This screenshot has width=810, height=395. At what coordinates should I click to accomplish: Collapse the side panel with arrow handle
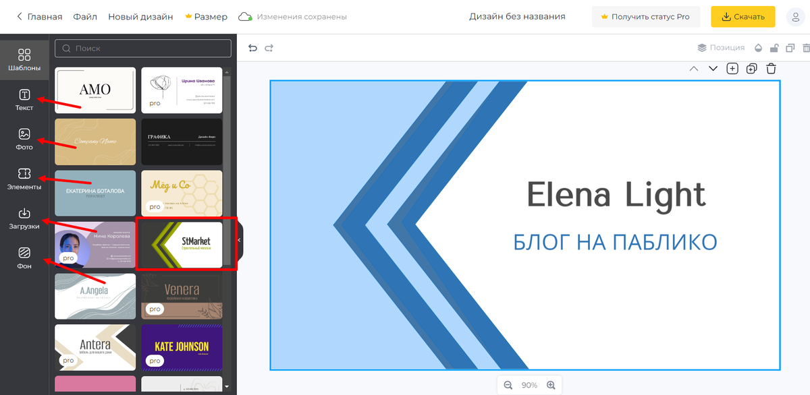pos(239,240)
